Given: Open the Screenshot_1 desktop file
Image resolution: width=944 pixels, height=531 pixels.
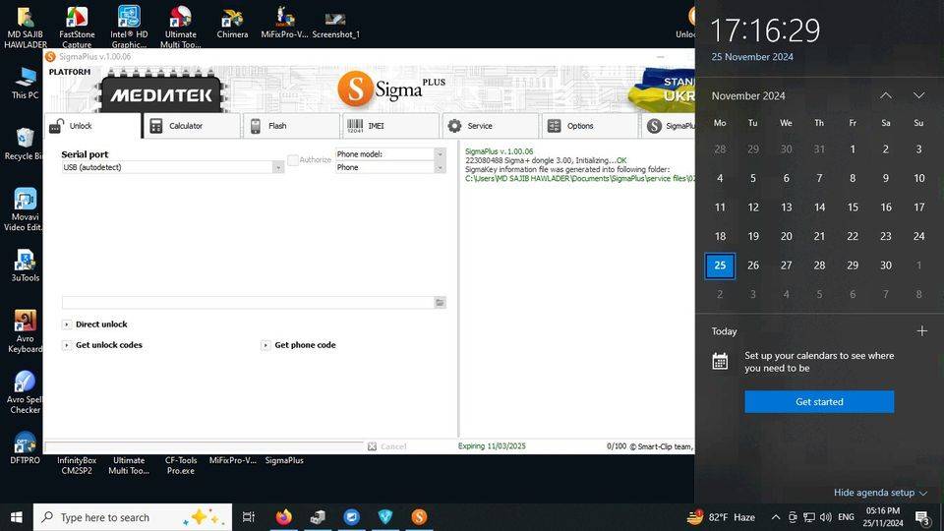Looking at the screenshot, I should (335, 24).
